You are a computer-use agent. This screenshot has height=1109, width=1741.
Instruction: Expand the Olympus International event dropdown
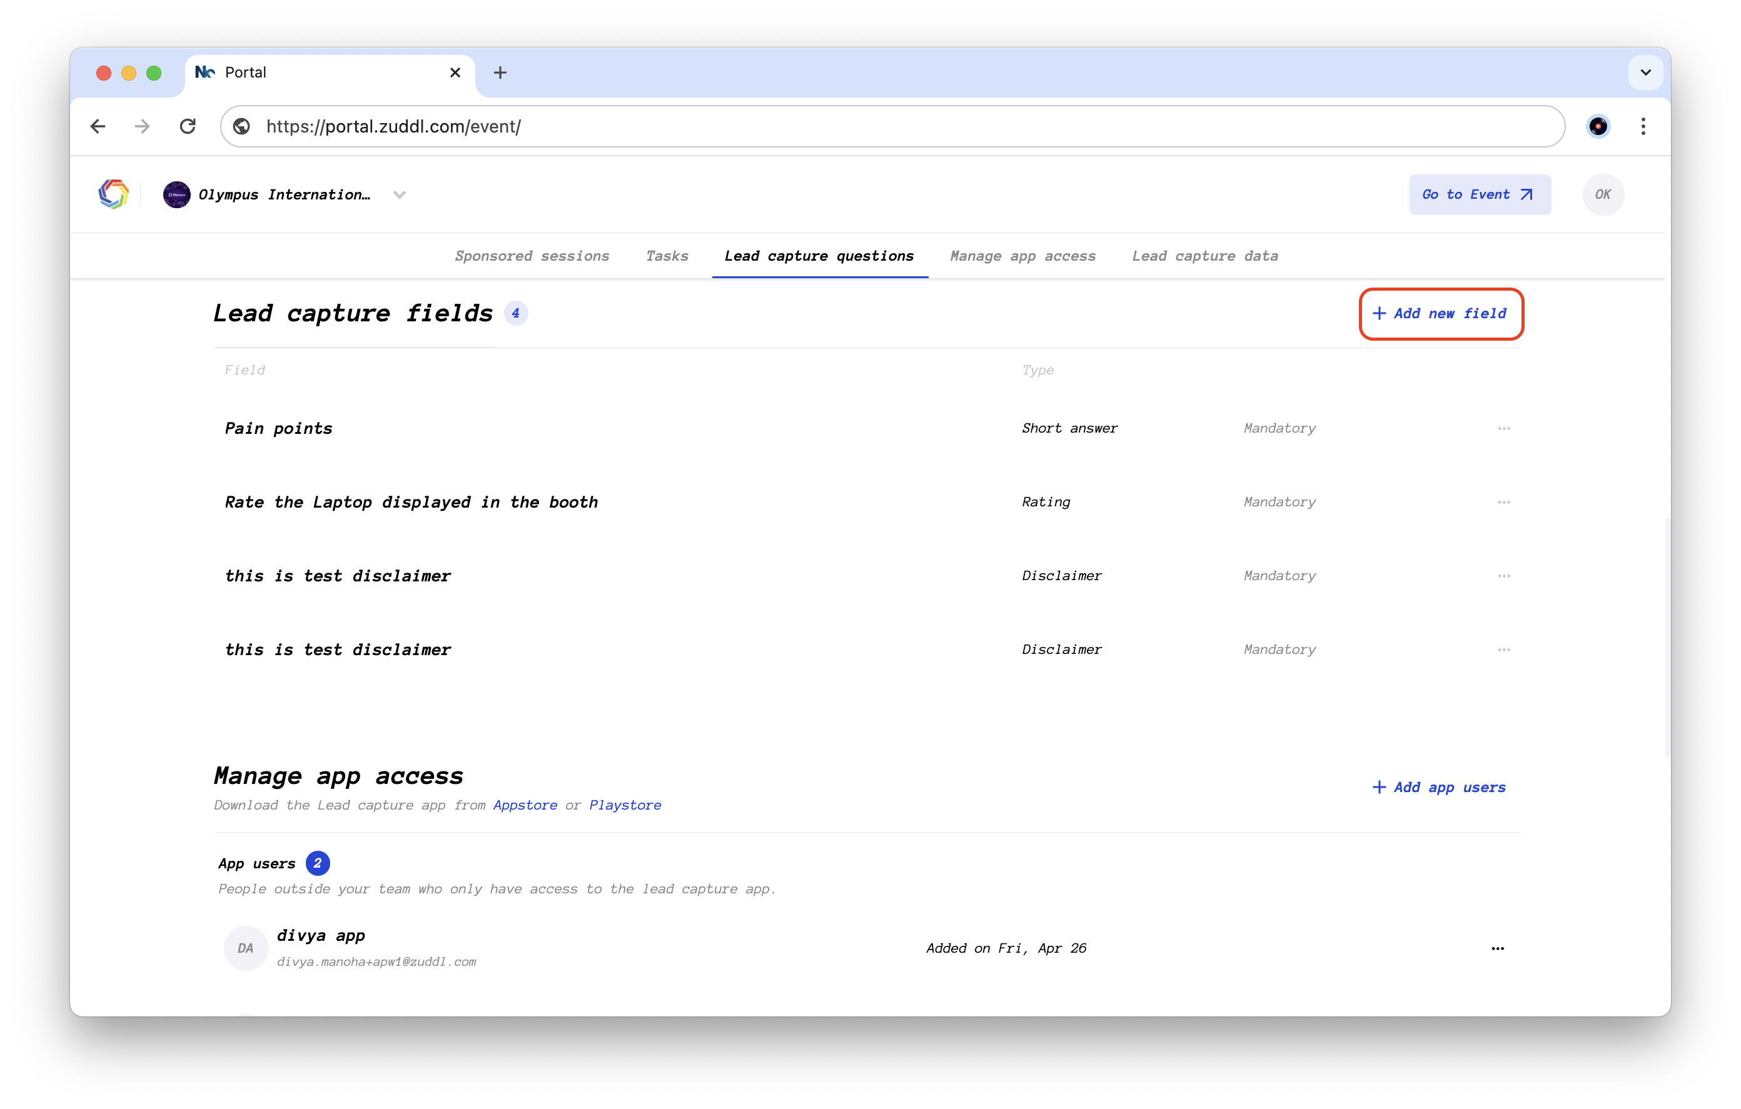pos(399,194)
